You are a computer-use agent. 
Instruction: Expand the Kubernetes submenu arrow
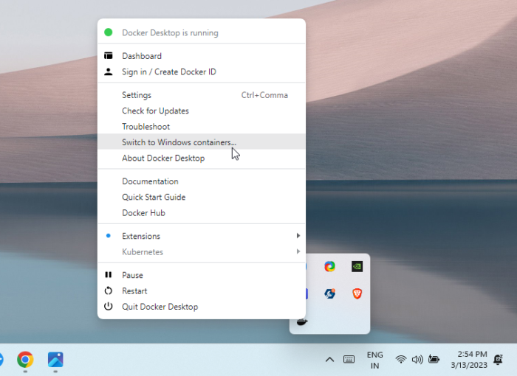click(298, 251)
